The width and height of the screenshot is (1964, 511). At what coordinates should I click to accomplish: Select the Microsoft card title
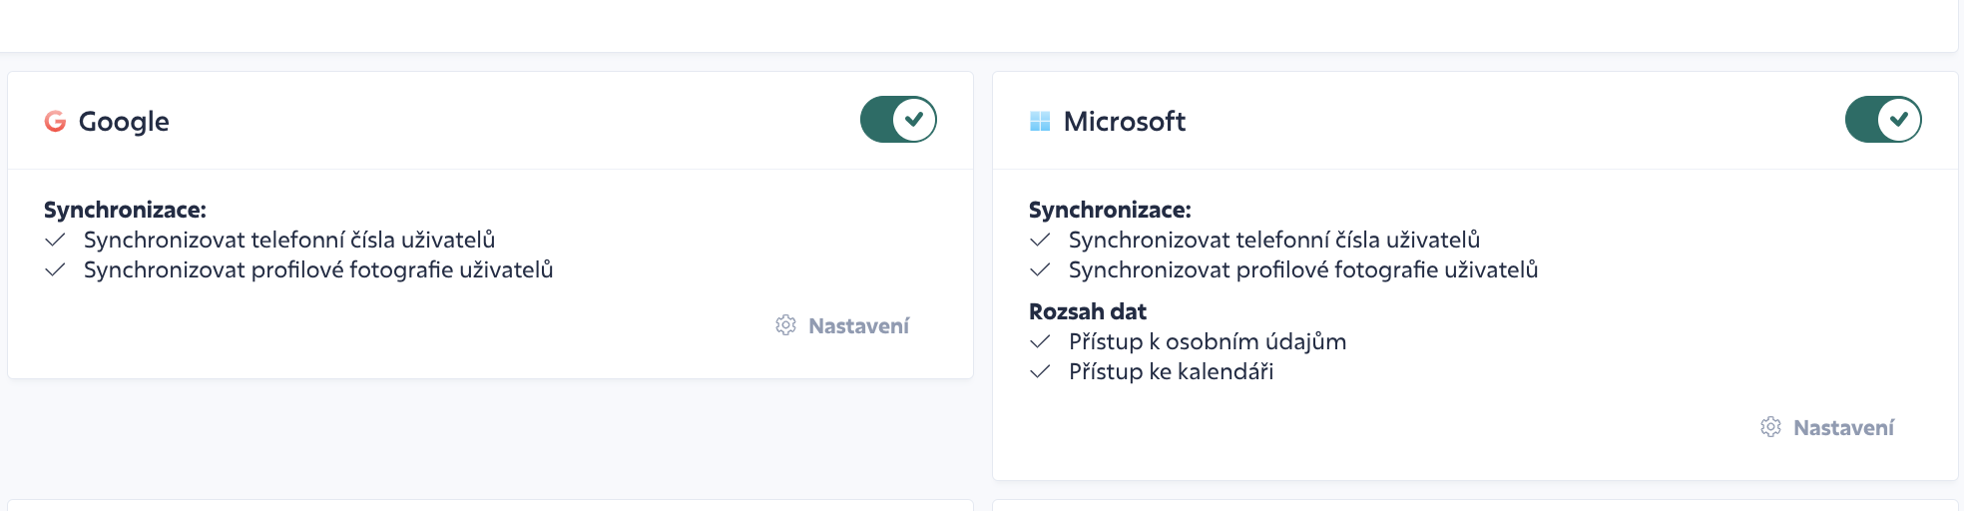pos(1125,122)
